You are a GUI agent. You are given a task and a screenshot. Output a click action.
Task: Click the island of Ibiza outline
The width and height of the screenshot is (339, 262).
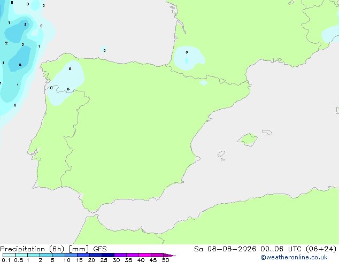tap(221, 154)
